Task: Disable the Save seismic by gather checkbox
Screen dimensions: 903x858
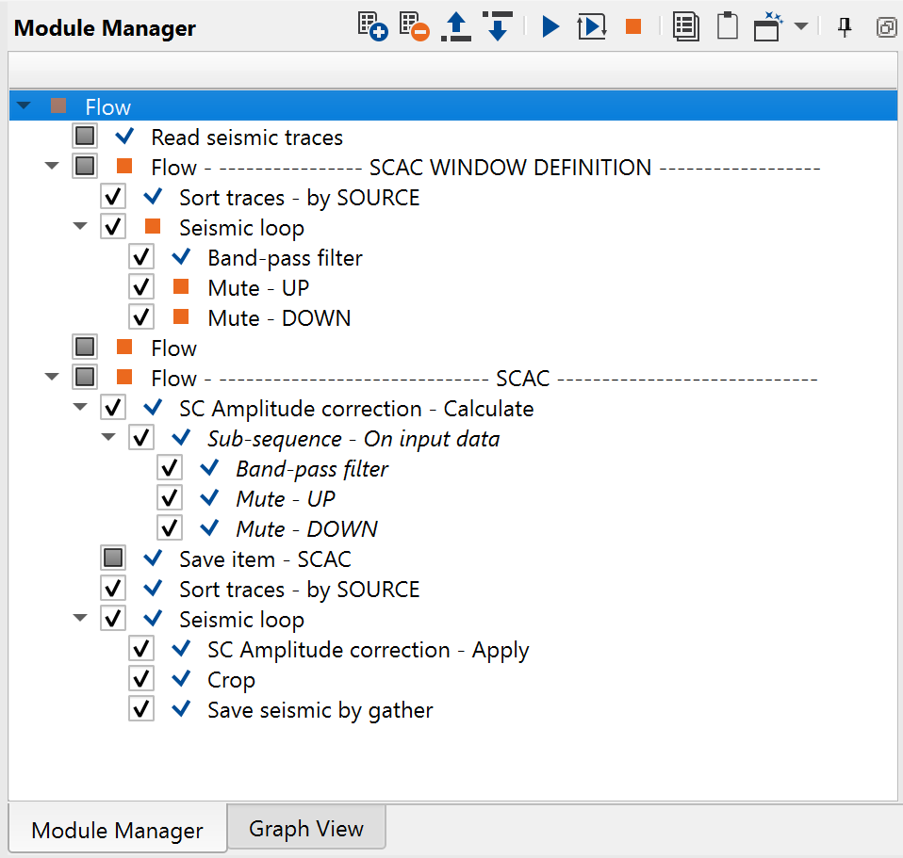Action: [x=141, y=709]
